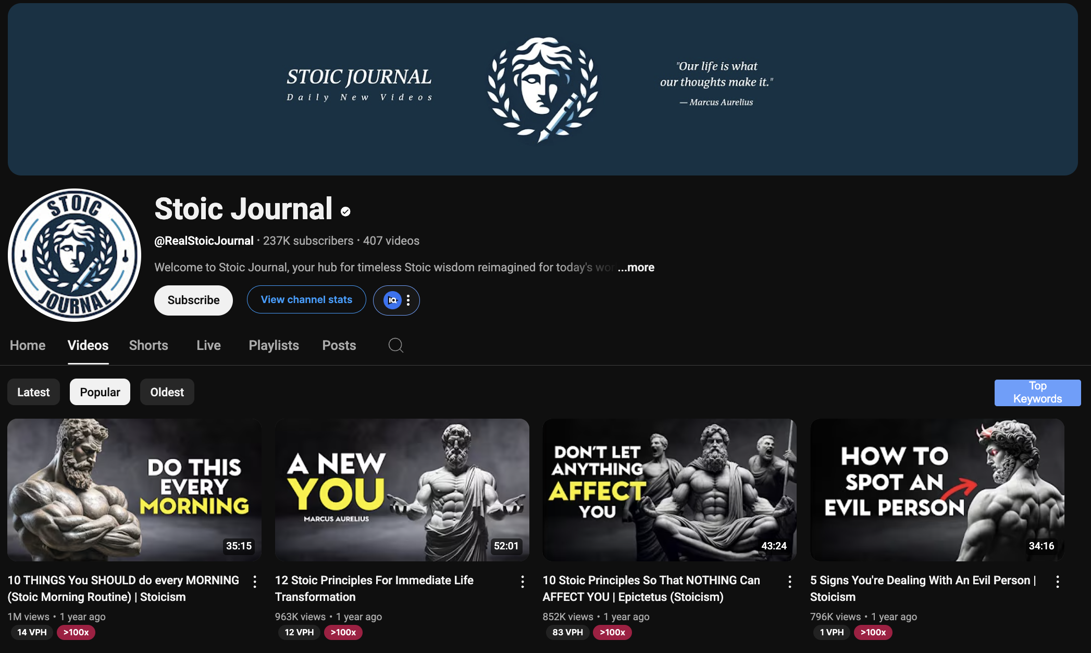
Task: Open options menu for Evil Person video
Action: [1058, 582]
